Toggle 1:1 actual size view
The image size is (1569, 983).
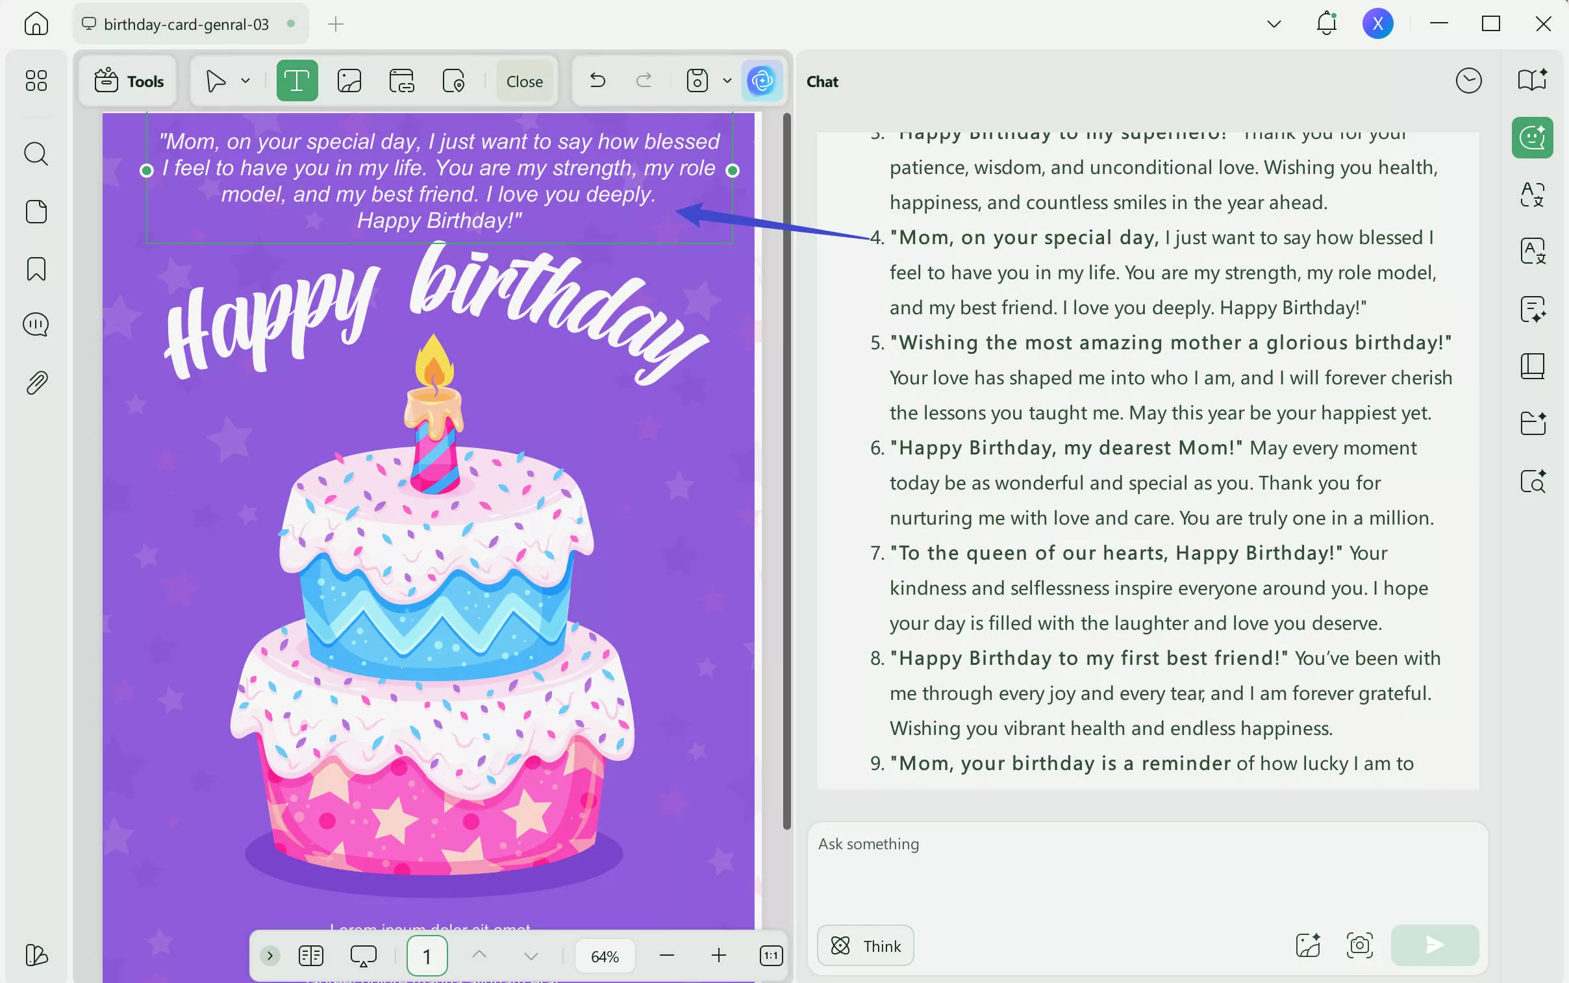click(x=771, y=955)
